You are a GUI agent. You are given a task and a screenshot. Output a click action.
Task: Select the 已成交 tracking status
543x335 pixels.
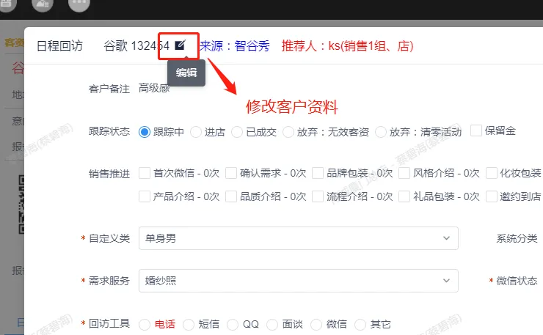[x=236, y=132]
